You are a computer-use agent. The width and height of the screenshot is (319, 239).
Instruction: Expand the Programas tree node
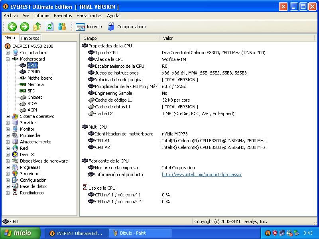click(8, 168)
